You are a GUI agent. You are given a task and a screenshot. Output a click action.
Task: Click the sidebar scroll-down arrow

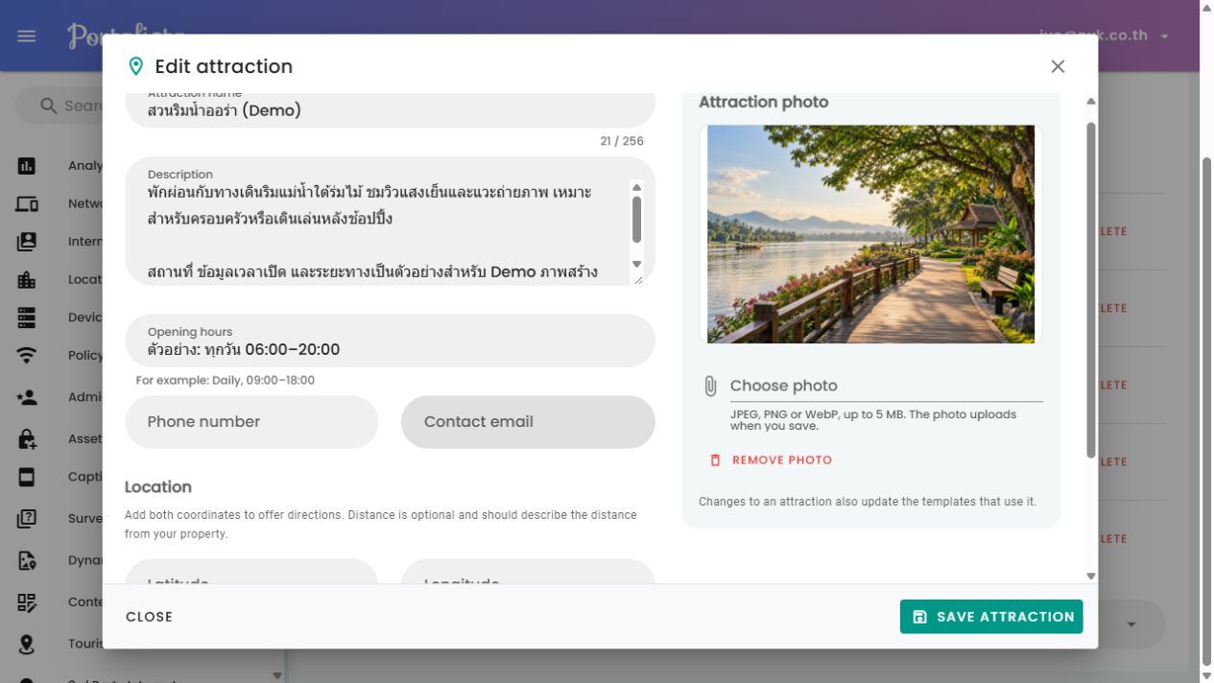(277, 675)
